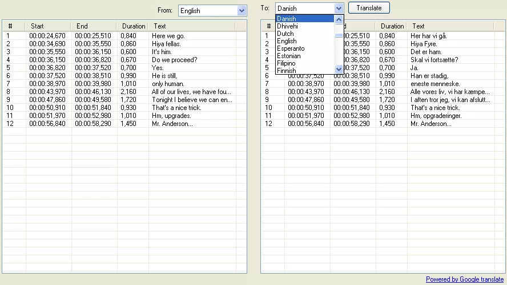Collapse the To language dropdown arrow
507x285 pixels.
(x=339, y=9)
